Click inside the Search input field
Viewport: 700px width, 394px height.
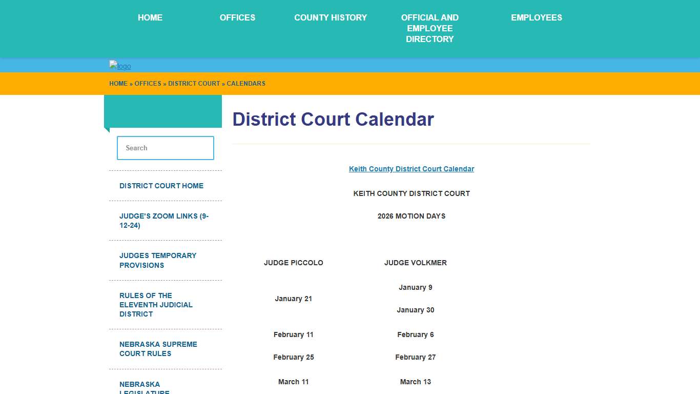165,148
